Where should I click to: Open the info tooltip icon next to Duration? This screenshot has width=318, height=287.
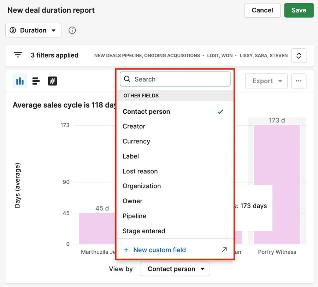[x=72, y=30]
